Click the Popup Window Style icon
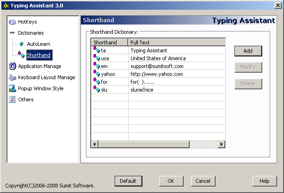Viewport: 284px width, 193px height. [x=12, y=88]
